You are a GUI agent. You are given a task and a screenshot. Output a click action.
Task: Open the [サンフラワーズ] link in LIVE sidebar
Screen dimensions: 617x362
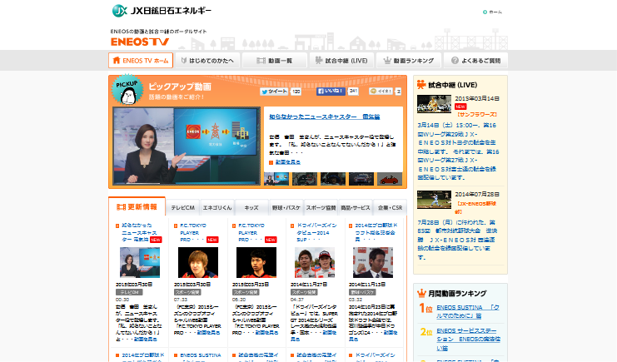point(476,115)
